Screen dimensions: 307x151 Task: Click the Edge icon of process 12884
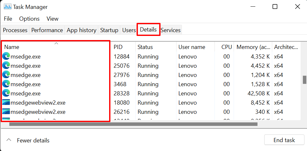click(x=6, y=57)
